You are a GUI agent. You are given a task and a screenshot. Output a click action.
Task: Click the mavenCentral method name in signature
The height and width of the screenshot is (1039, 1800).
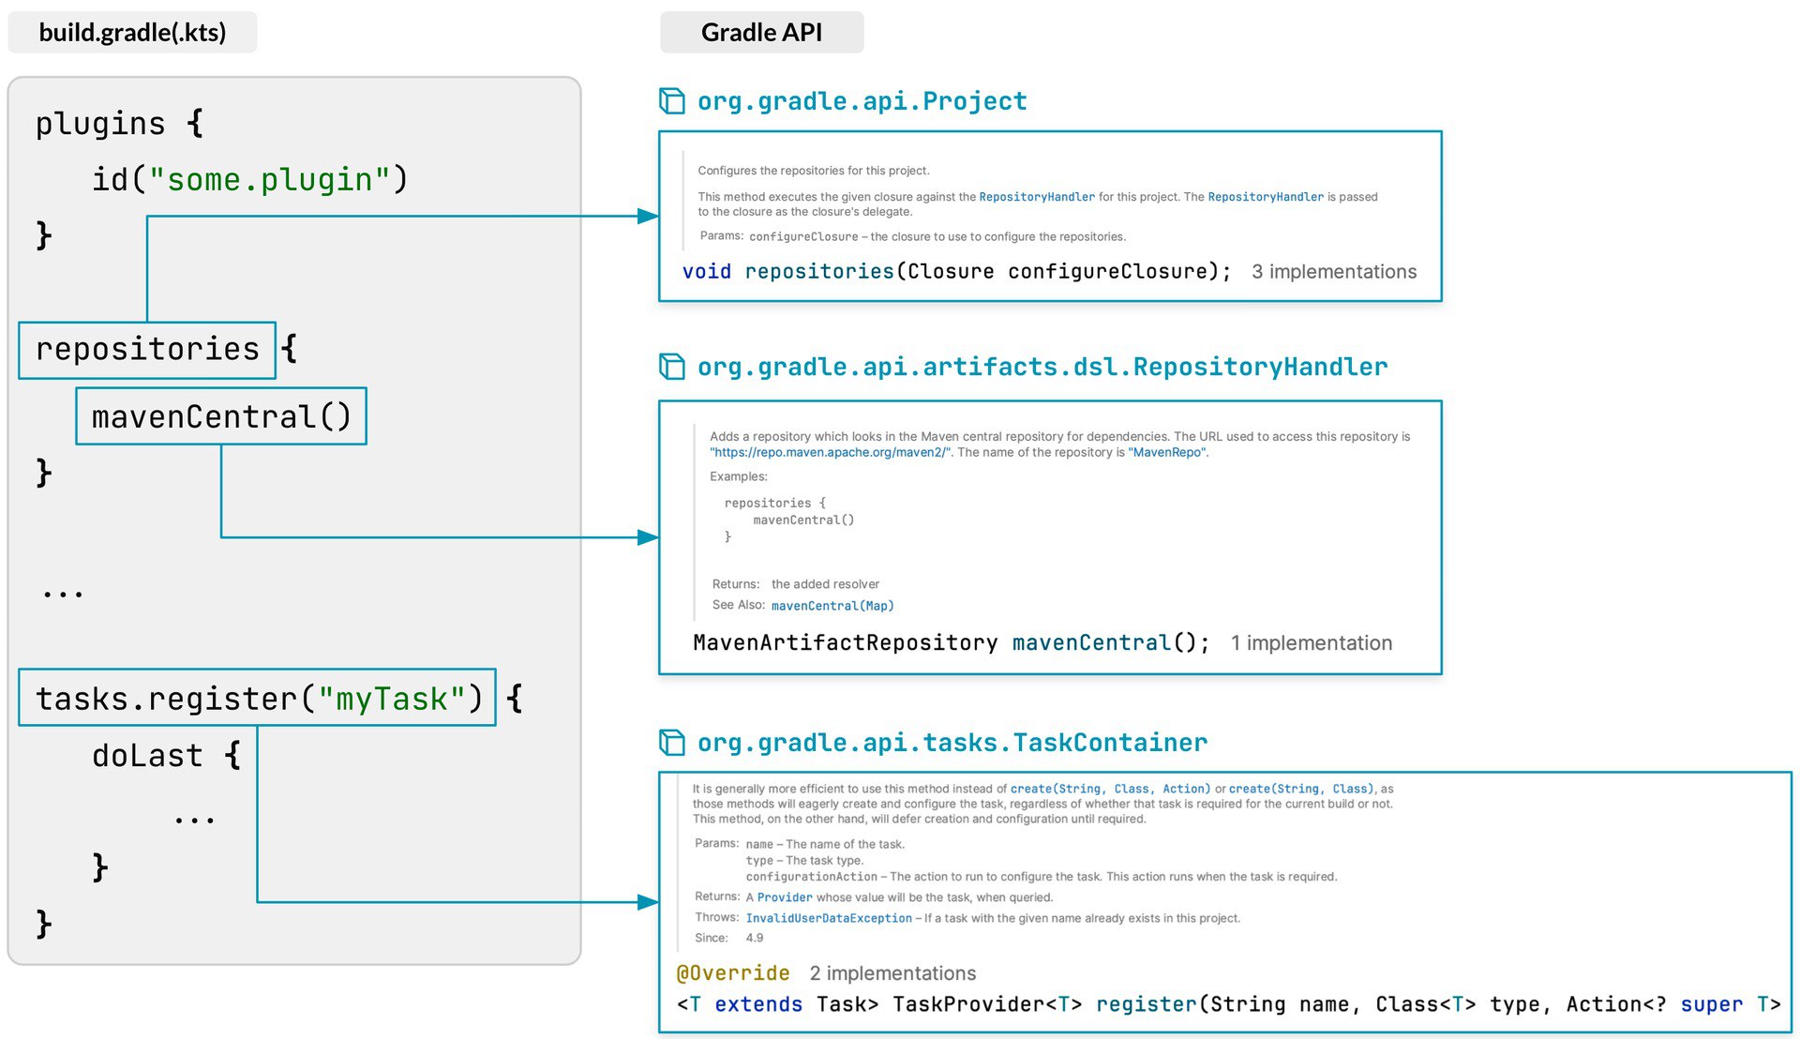1091,643
